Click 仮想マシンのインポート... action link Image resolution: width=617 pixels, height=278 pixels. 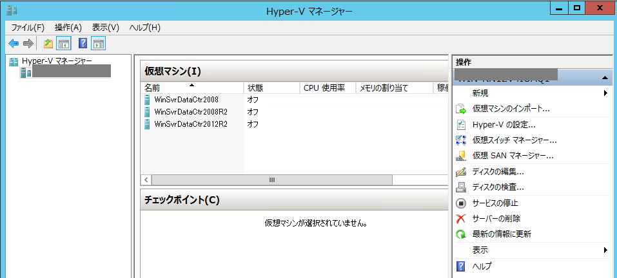(511, 109)
